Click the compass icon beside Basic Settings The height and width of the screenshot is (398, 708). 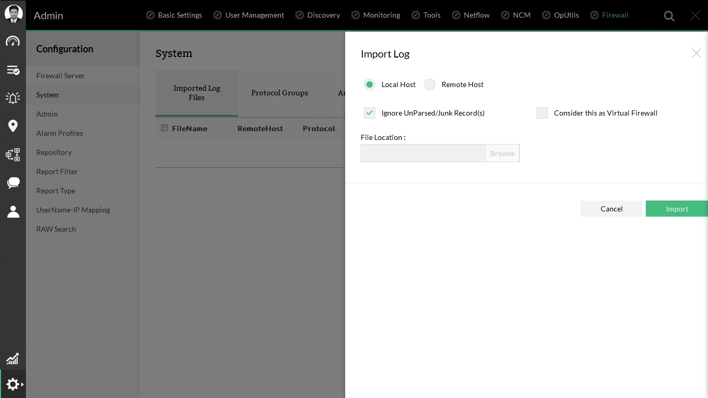click(x=150, y=15)
